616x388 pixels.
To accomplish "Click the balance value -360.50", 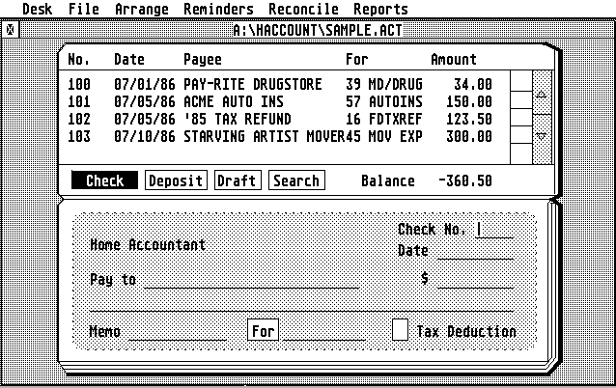I will (x=465, y=180).
